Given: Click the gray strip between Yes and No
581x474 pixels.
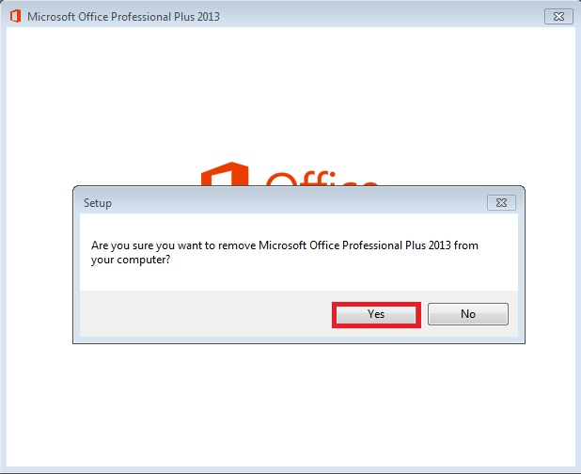Looking at the screenshot, I should (424, 314).
